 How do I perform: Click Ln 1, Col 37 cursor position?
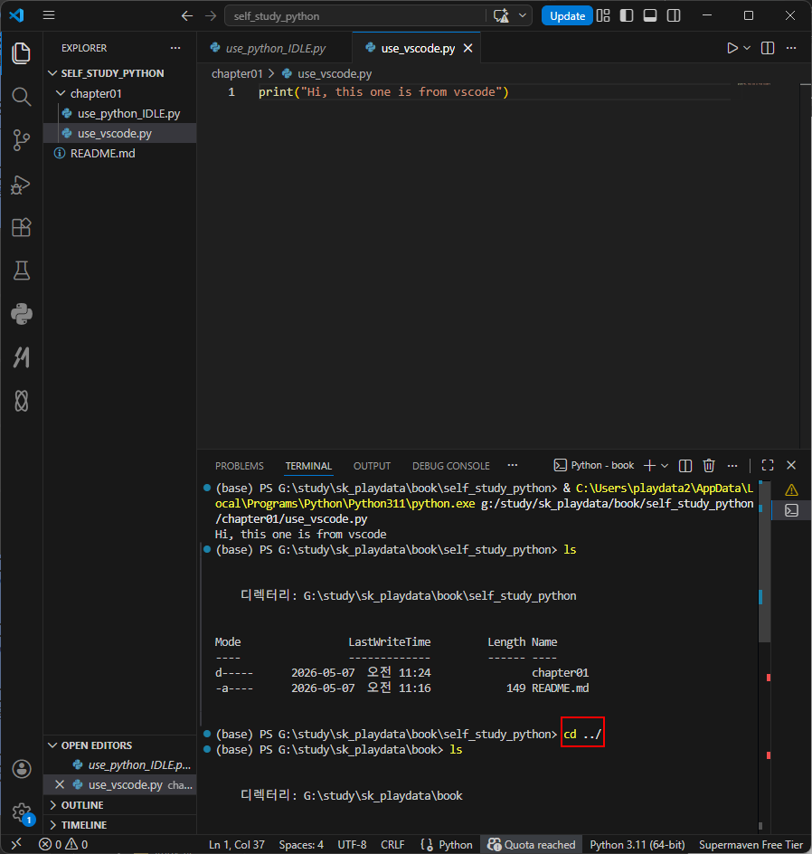[237, 844]
